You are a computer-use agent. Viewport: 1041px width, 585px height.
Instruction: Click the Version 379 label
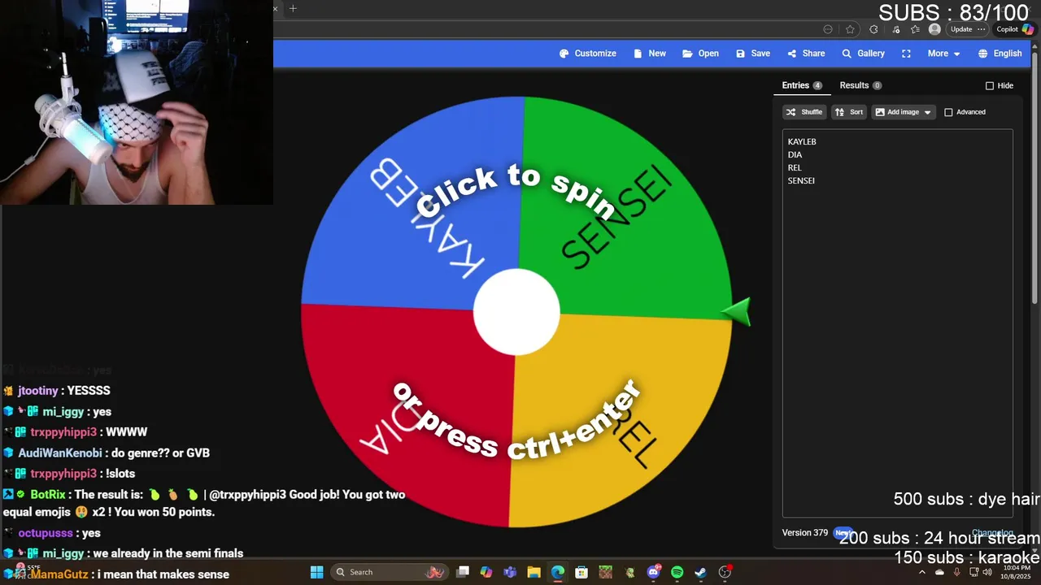804,532
